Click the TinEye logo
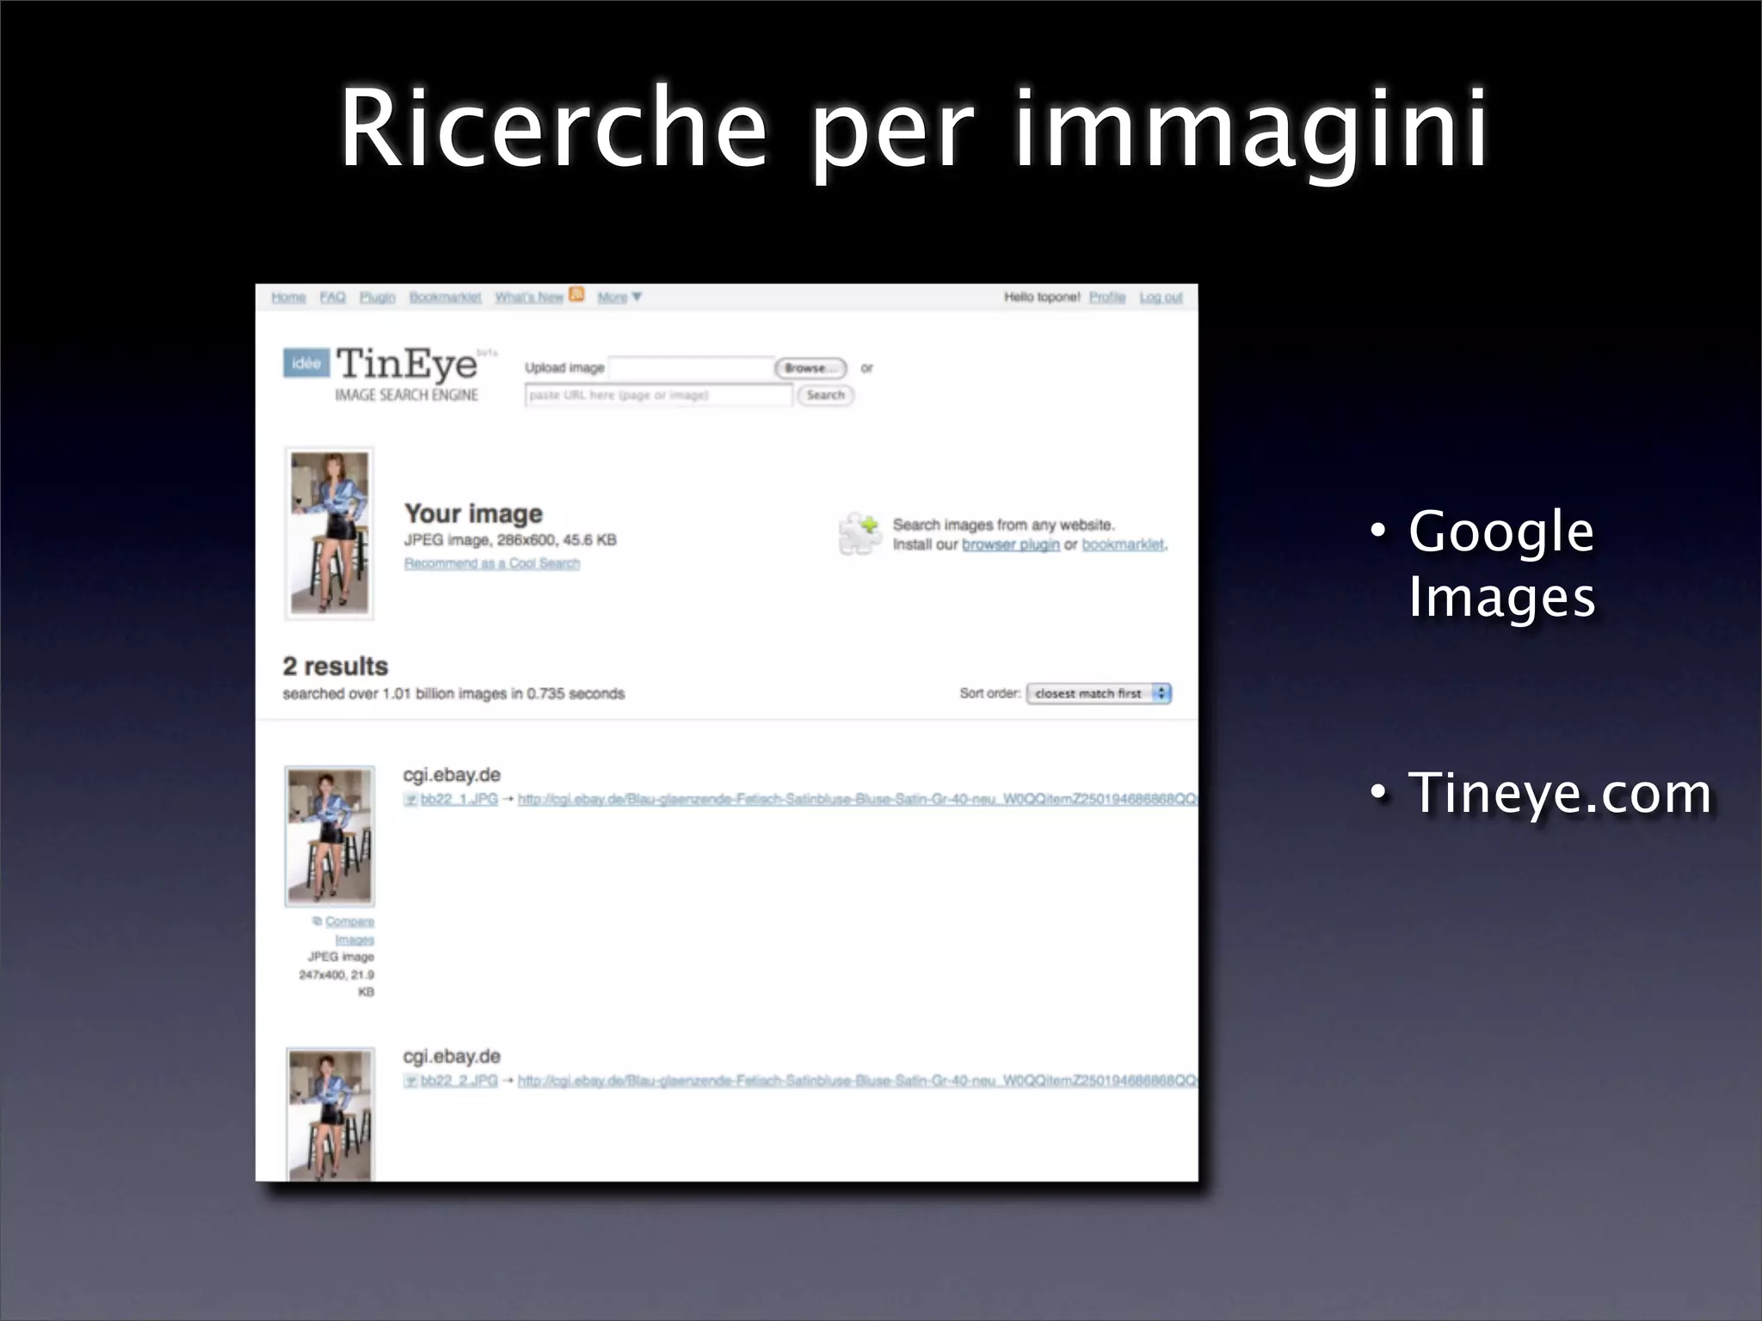 406,365
